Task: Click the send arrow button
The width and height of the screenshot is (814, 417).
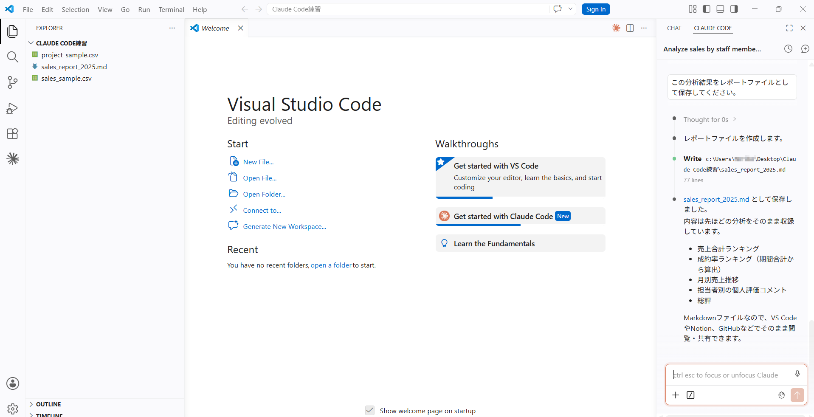Action: (797, 395)
